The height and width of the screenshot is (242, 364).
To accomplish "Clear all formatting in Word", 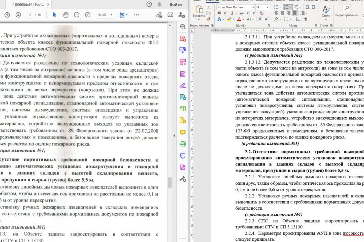I will pyautogui.click(x=262, y=13).
